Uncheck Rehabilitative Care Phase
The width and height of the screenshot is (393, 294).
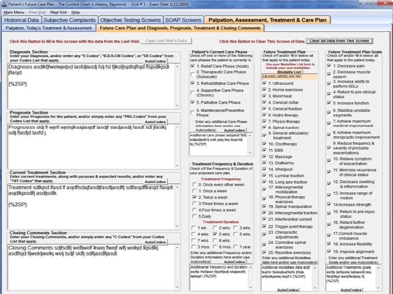coord(193,83)
